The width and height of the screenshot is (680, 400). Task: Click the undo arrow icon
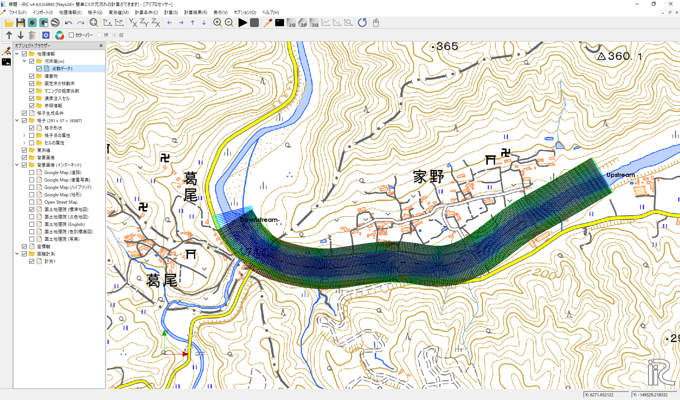click(x=69, y=23)
